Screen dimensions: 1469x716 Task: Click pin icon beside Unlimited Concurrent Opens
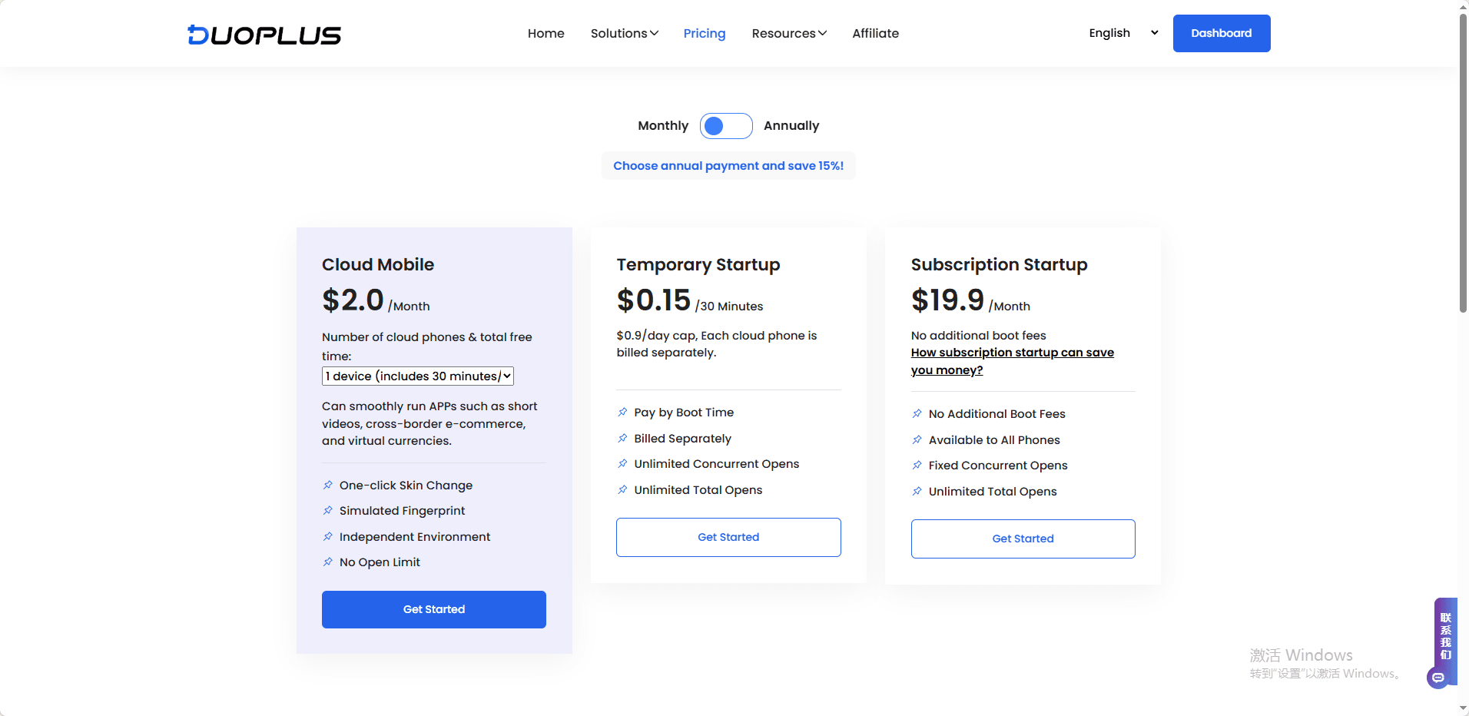[x=622, y=463]
